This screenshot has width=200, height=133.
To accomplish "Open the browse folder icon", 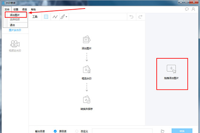I will [162, 131].
